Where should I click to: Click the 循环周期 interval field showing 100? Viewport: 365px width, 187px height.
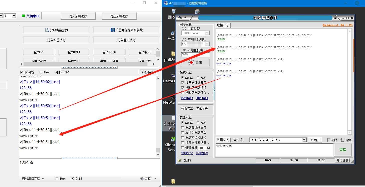[x=202, y=148]
